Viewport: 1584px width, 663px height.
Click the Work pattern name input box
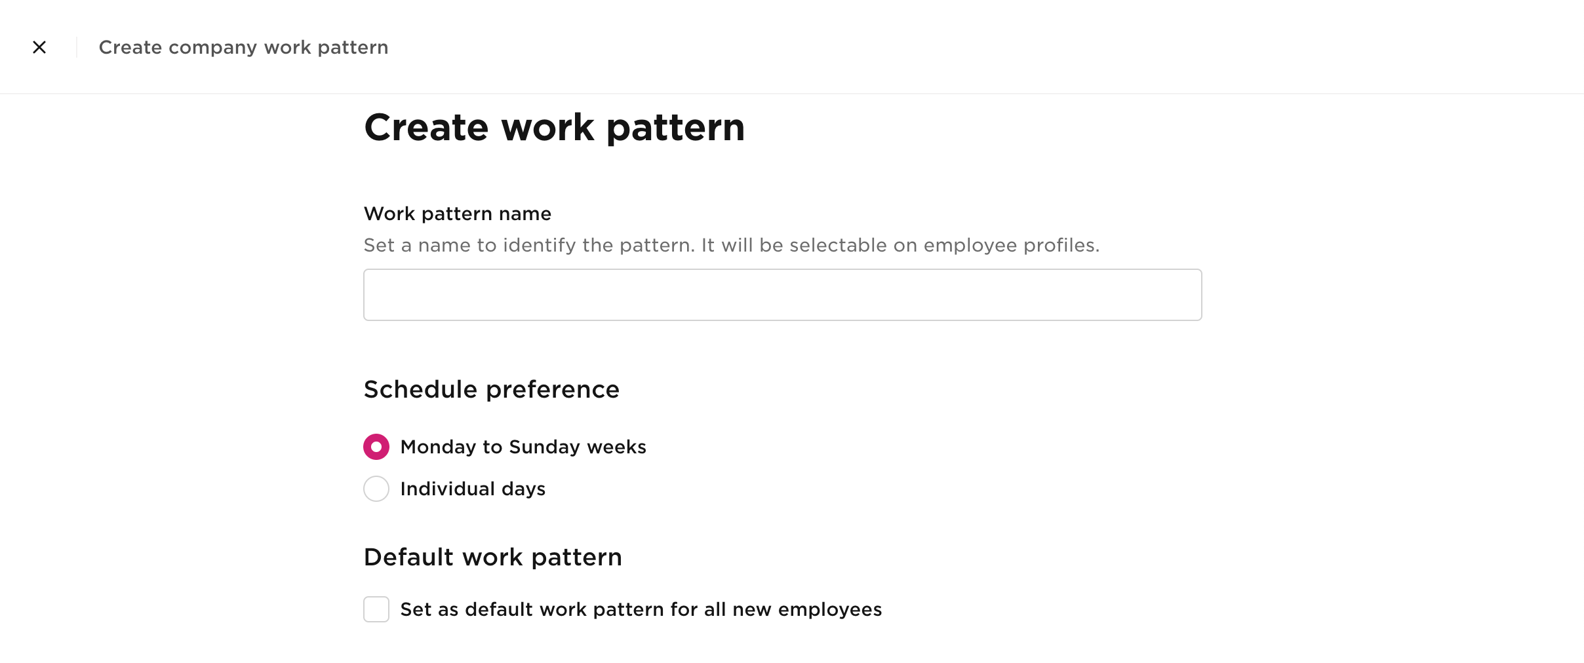point(780,294)
